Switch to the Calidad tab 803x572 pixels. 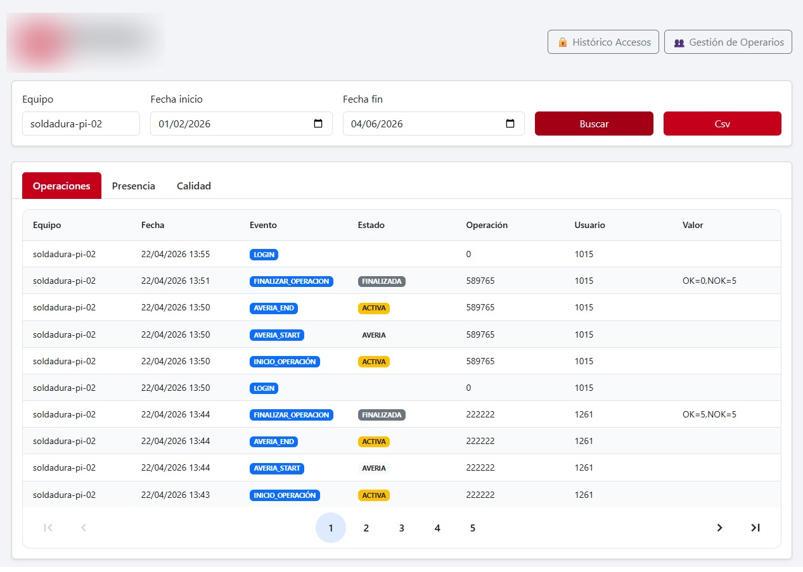(194, 186)
